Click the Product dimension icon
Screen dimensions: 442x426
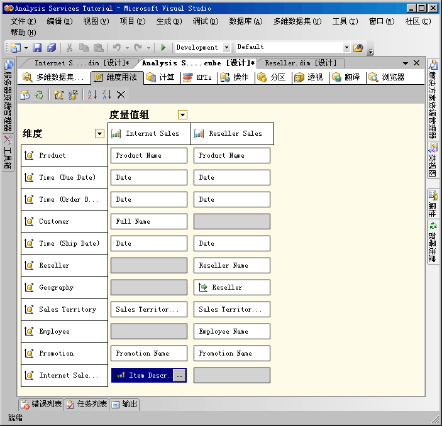coord(29,156)
